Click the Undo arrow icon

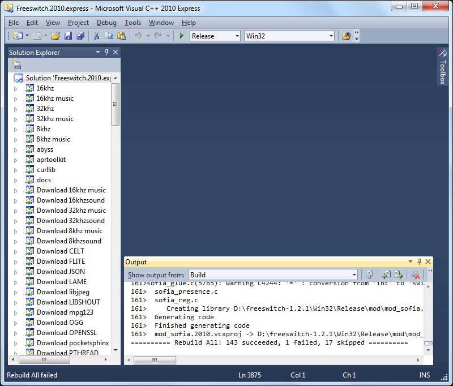pyautogui.click(x=138, y=36)
